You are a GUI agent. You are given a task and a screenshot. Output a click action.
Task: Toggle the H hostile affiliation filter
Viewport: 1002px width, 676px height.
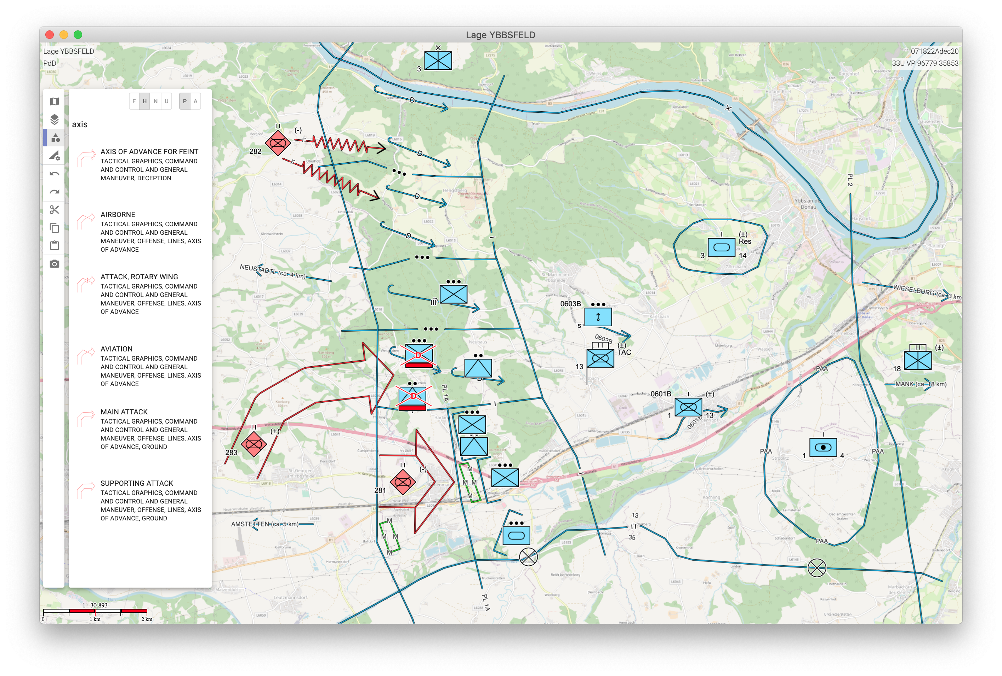click(x=145, y=101)
